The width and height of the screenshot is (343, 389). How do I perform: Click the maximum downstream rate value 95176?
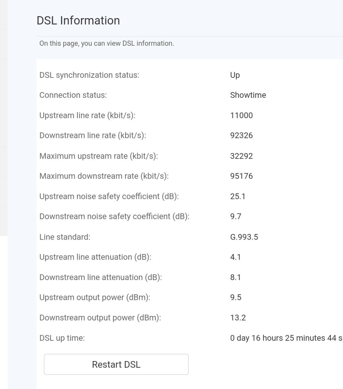click(x=242, y=176)
